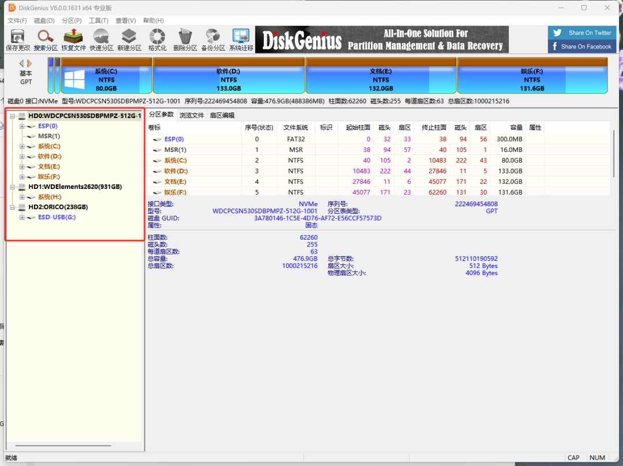Click drive icon beside ESP(0) in partition table

point(157,139)
